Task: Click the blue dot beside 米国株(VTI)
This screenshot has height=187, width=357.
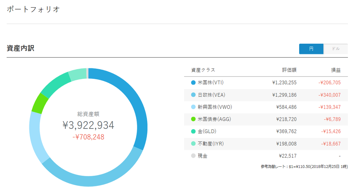Action: tap(193, 83)
